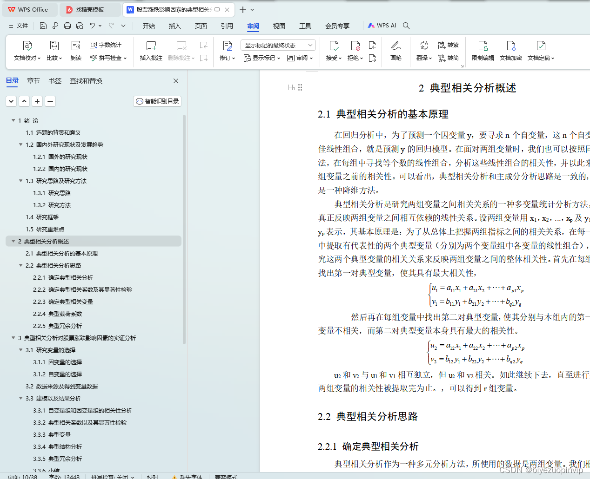Go to previous change icon beside 拒绝
Image resolution: width=590 pixels, height=479 pixels.
[372, 45]
